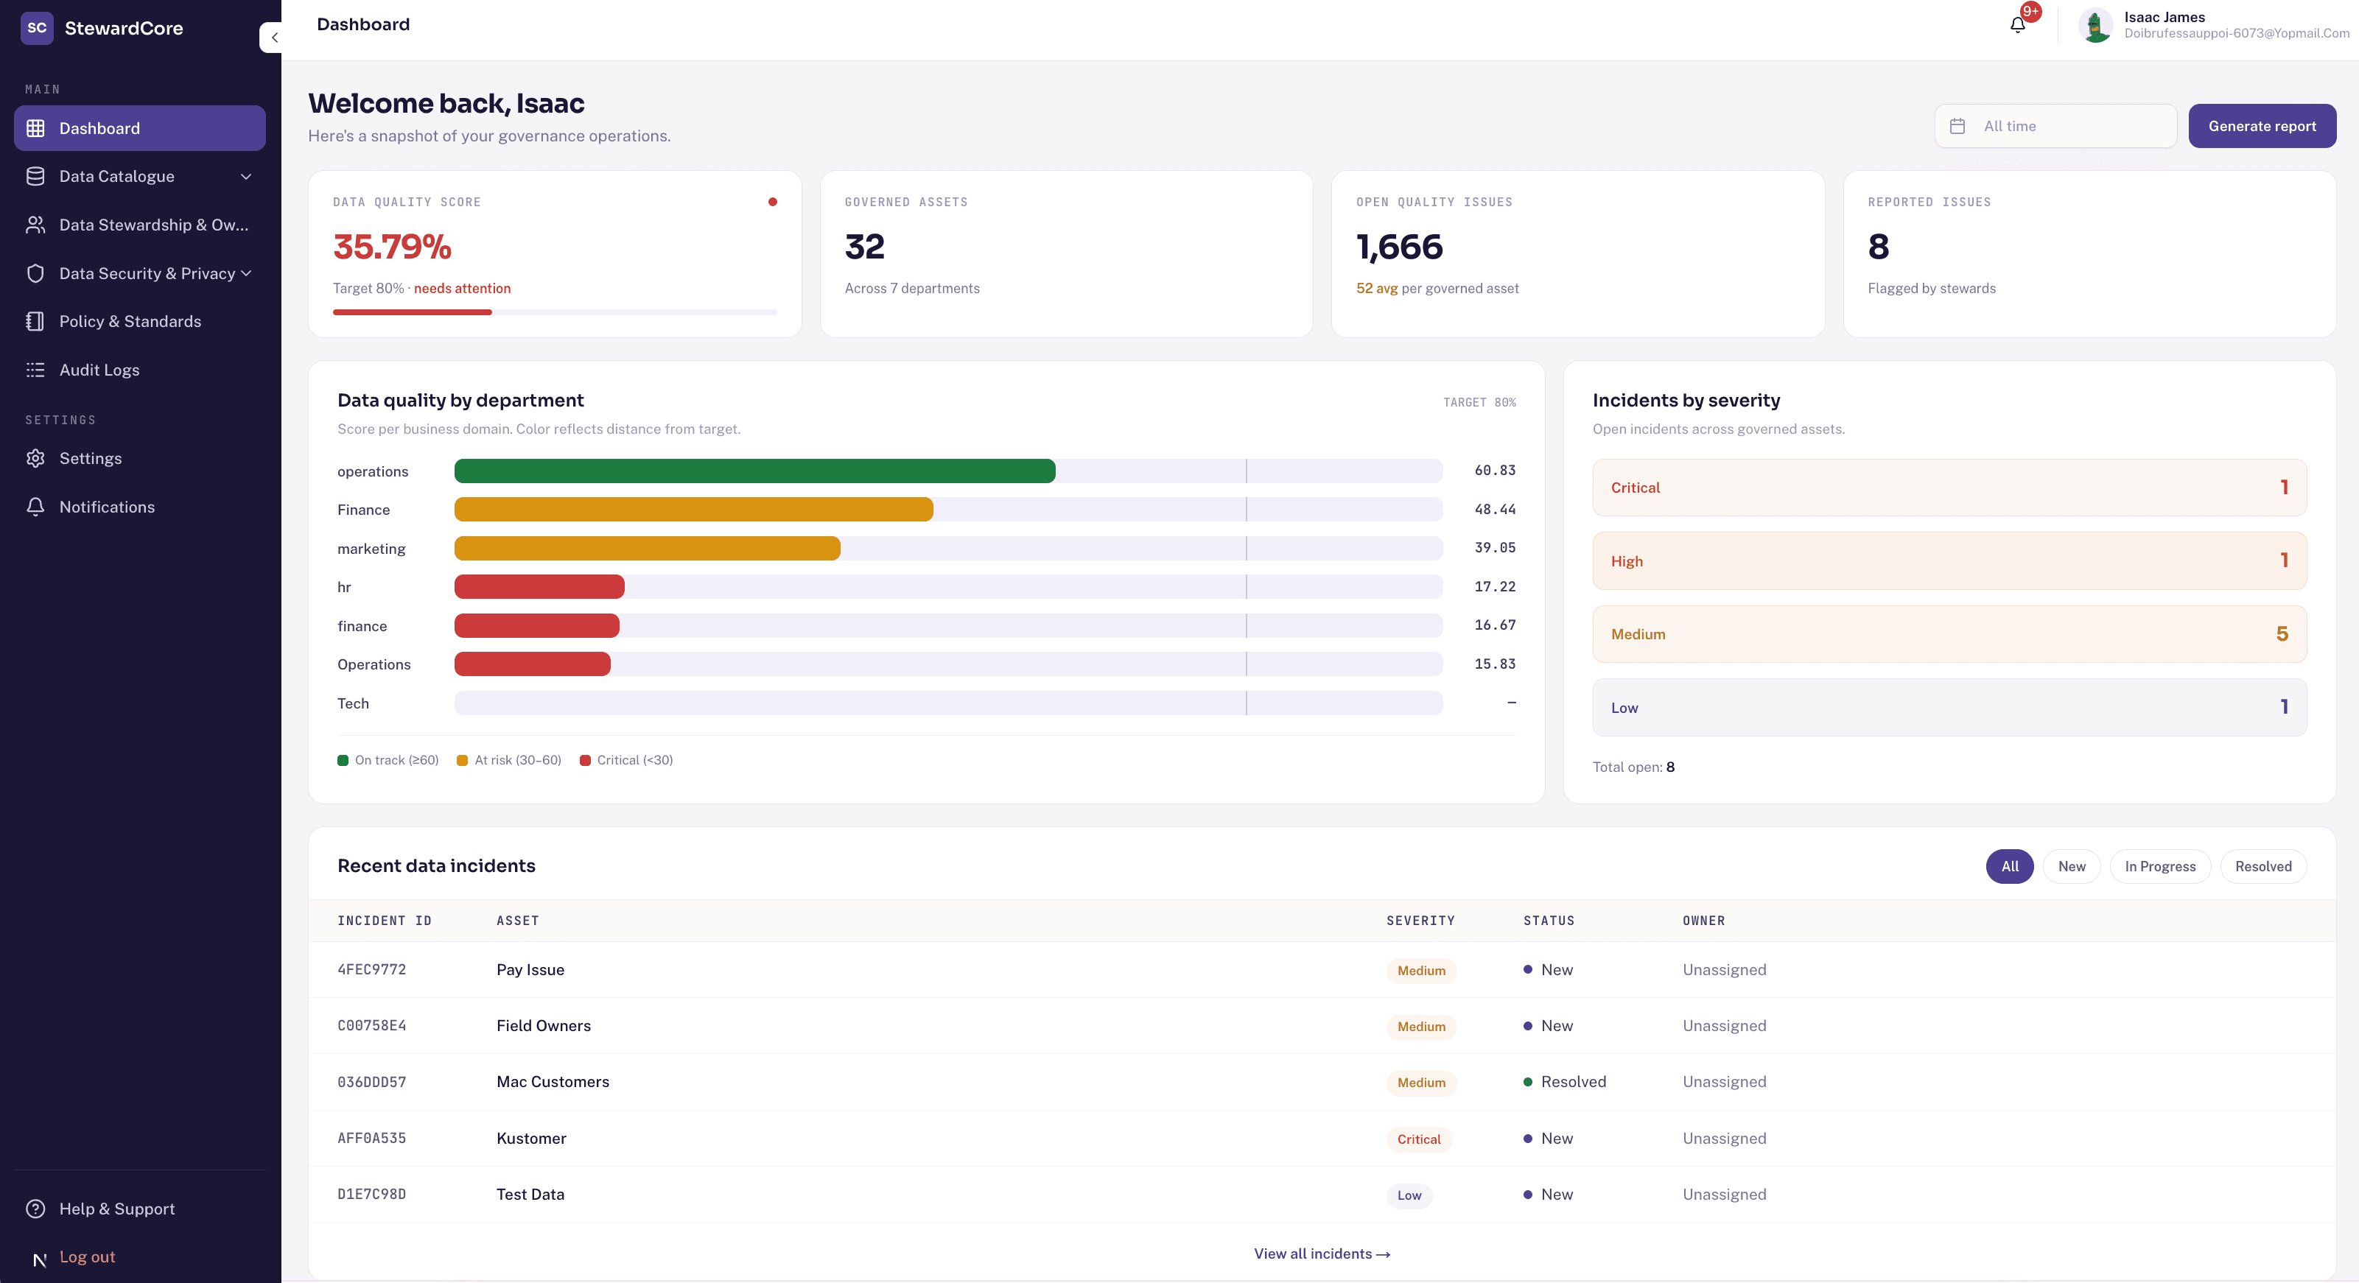The height and width of the screenshot is (1283, 2359).
Task: Expand the Data Security & Privacy chevron
Action: coord(245,274)
